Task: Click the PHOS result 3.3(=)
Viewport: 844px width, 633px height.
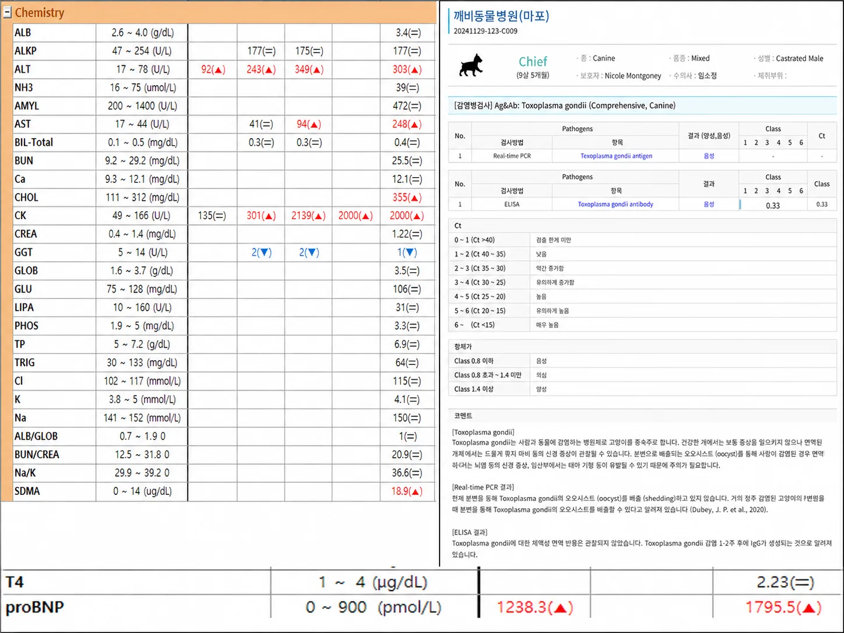Action: (x=407, y=326)
